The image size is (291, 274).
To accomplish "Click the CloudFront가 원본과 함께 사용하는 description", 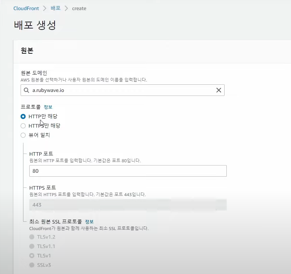I will coord(89,228).
